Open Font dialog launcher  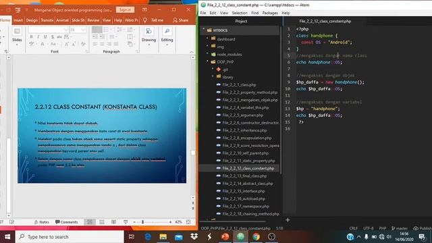pos(87,51)
